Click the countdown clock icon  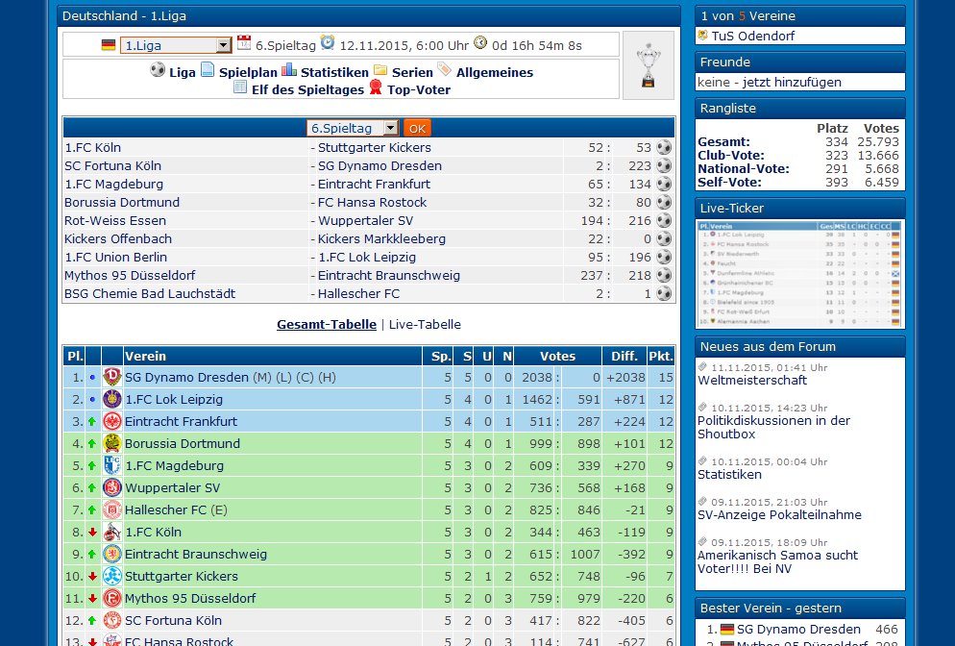point(480,42)
